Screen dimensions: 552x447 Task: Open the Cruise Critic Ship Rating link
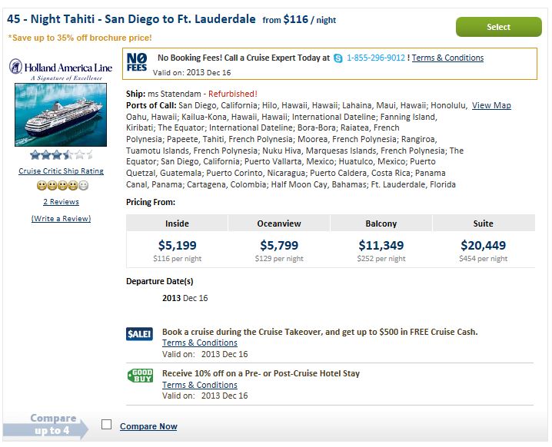tap(61, 171)
